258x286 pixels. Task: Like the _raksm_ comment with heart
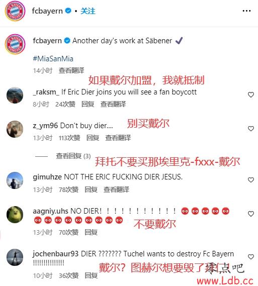point(251,94)
